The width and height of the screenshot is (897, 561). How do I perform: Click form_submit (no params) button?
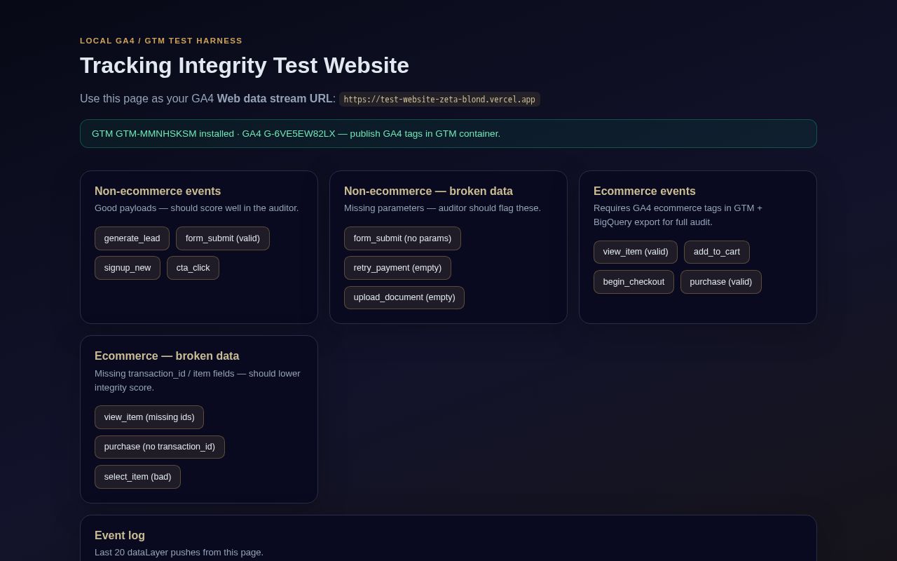(x=402, y=238)
